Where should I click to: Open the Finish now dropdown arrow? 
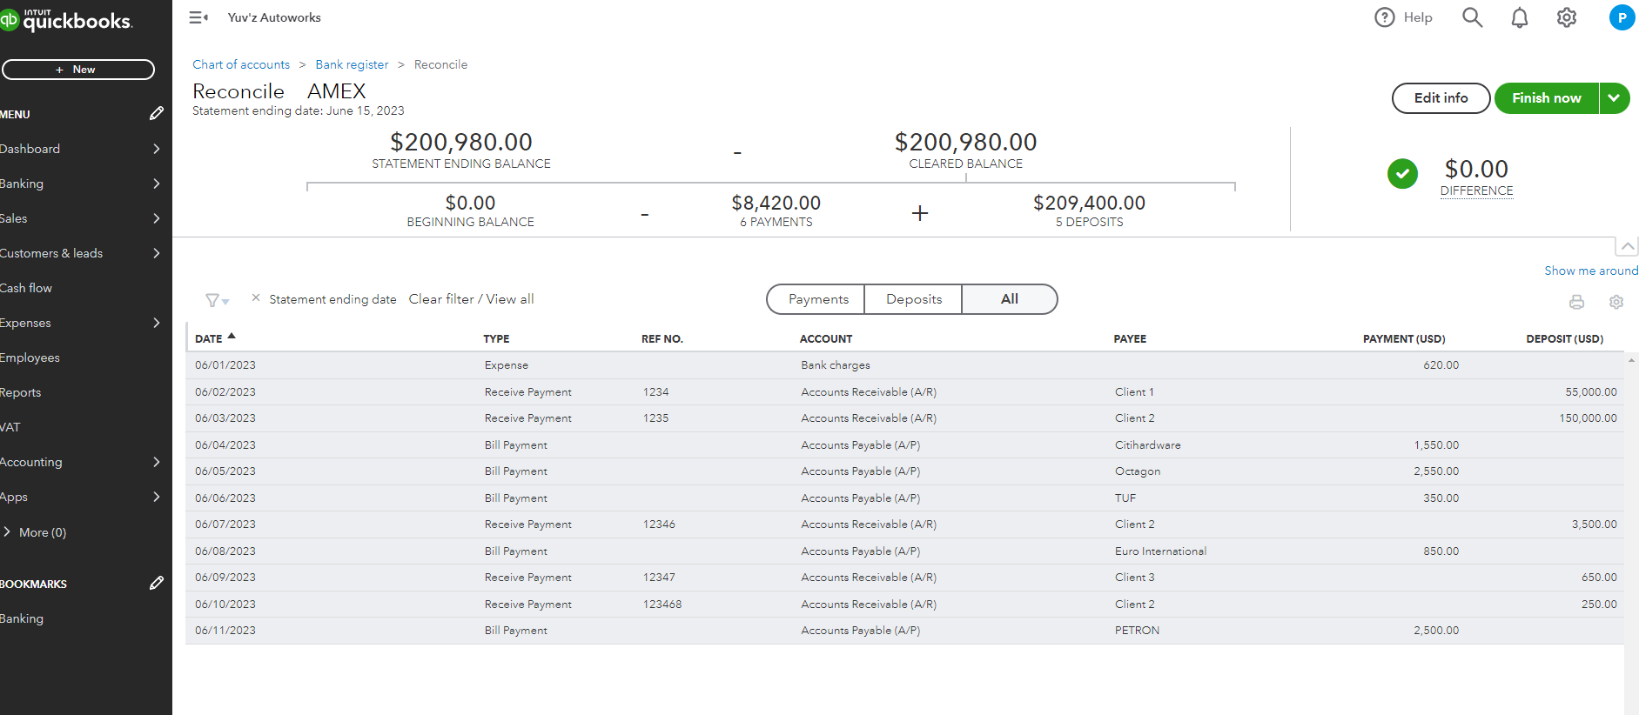click(1614, 98)
